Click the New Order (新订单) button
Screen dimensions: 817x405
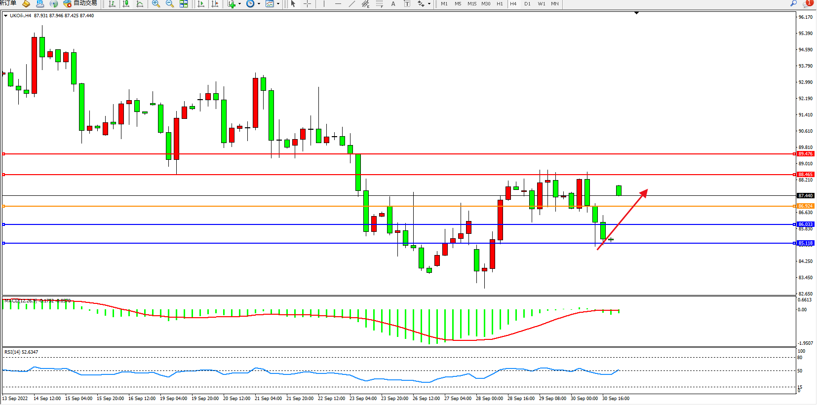click(8, 3)
